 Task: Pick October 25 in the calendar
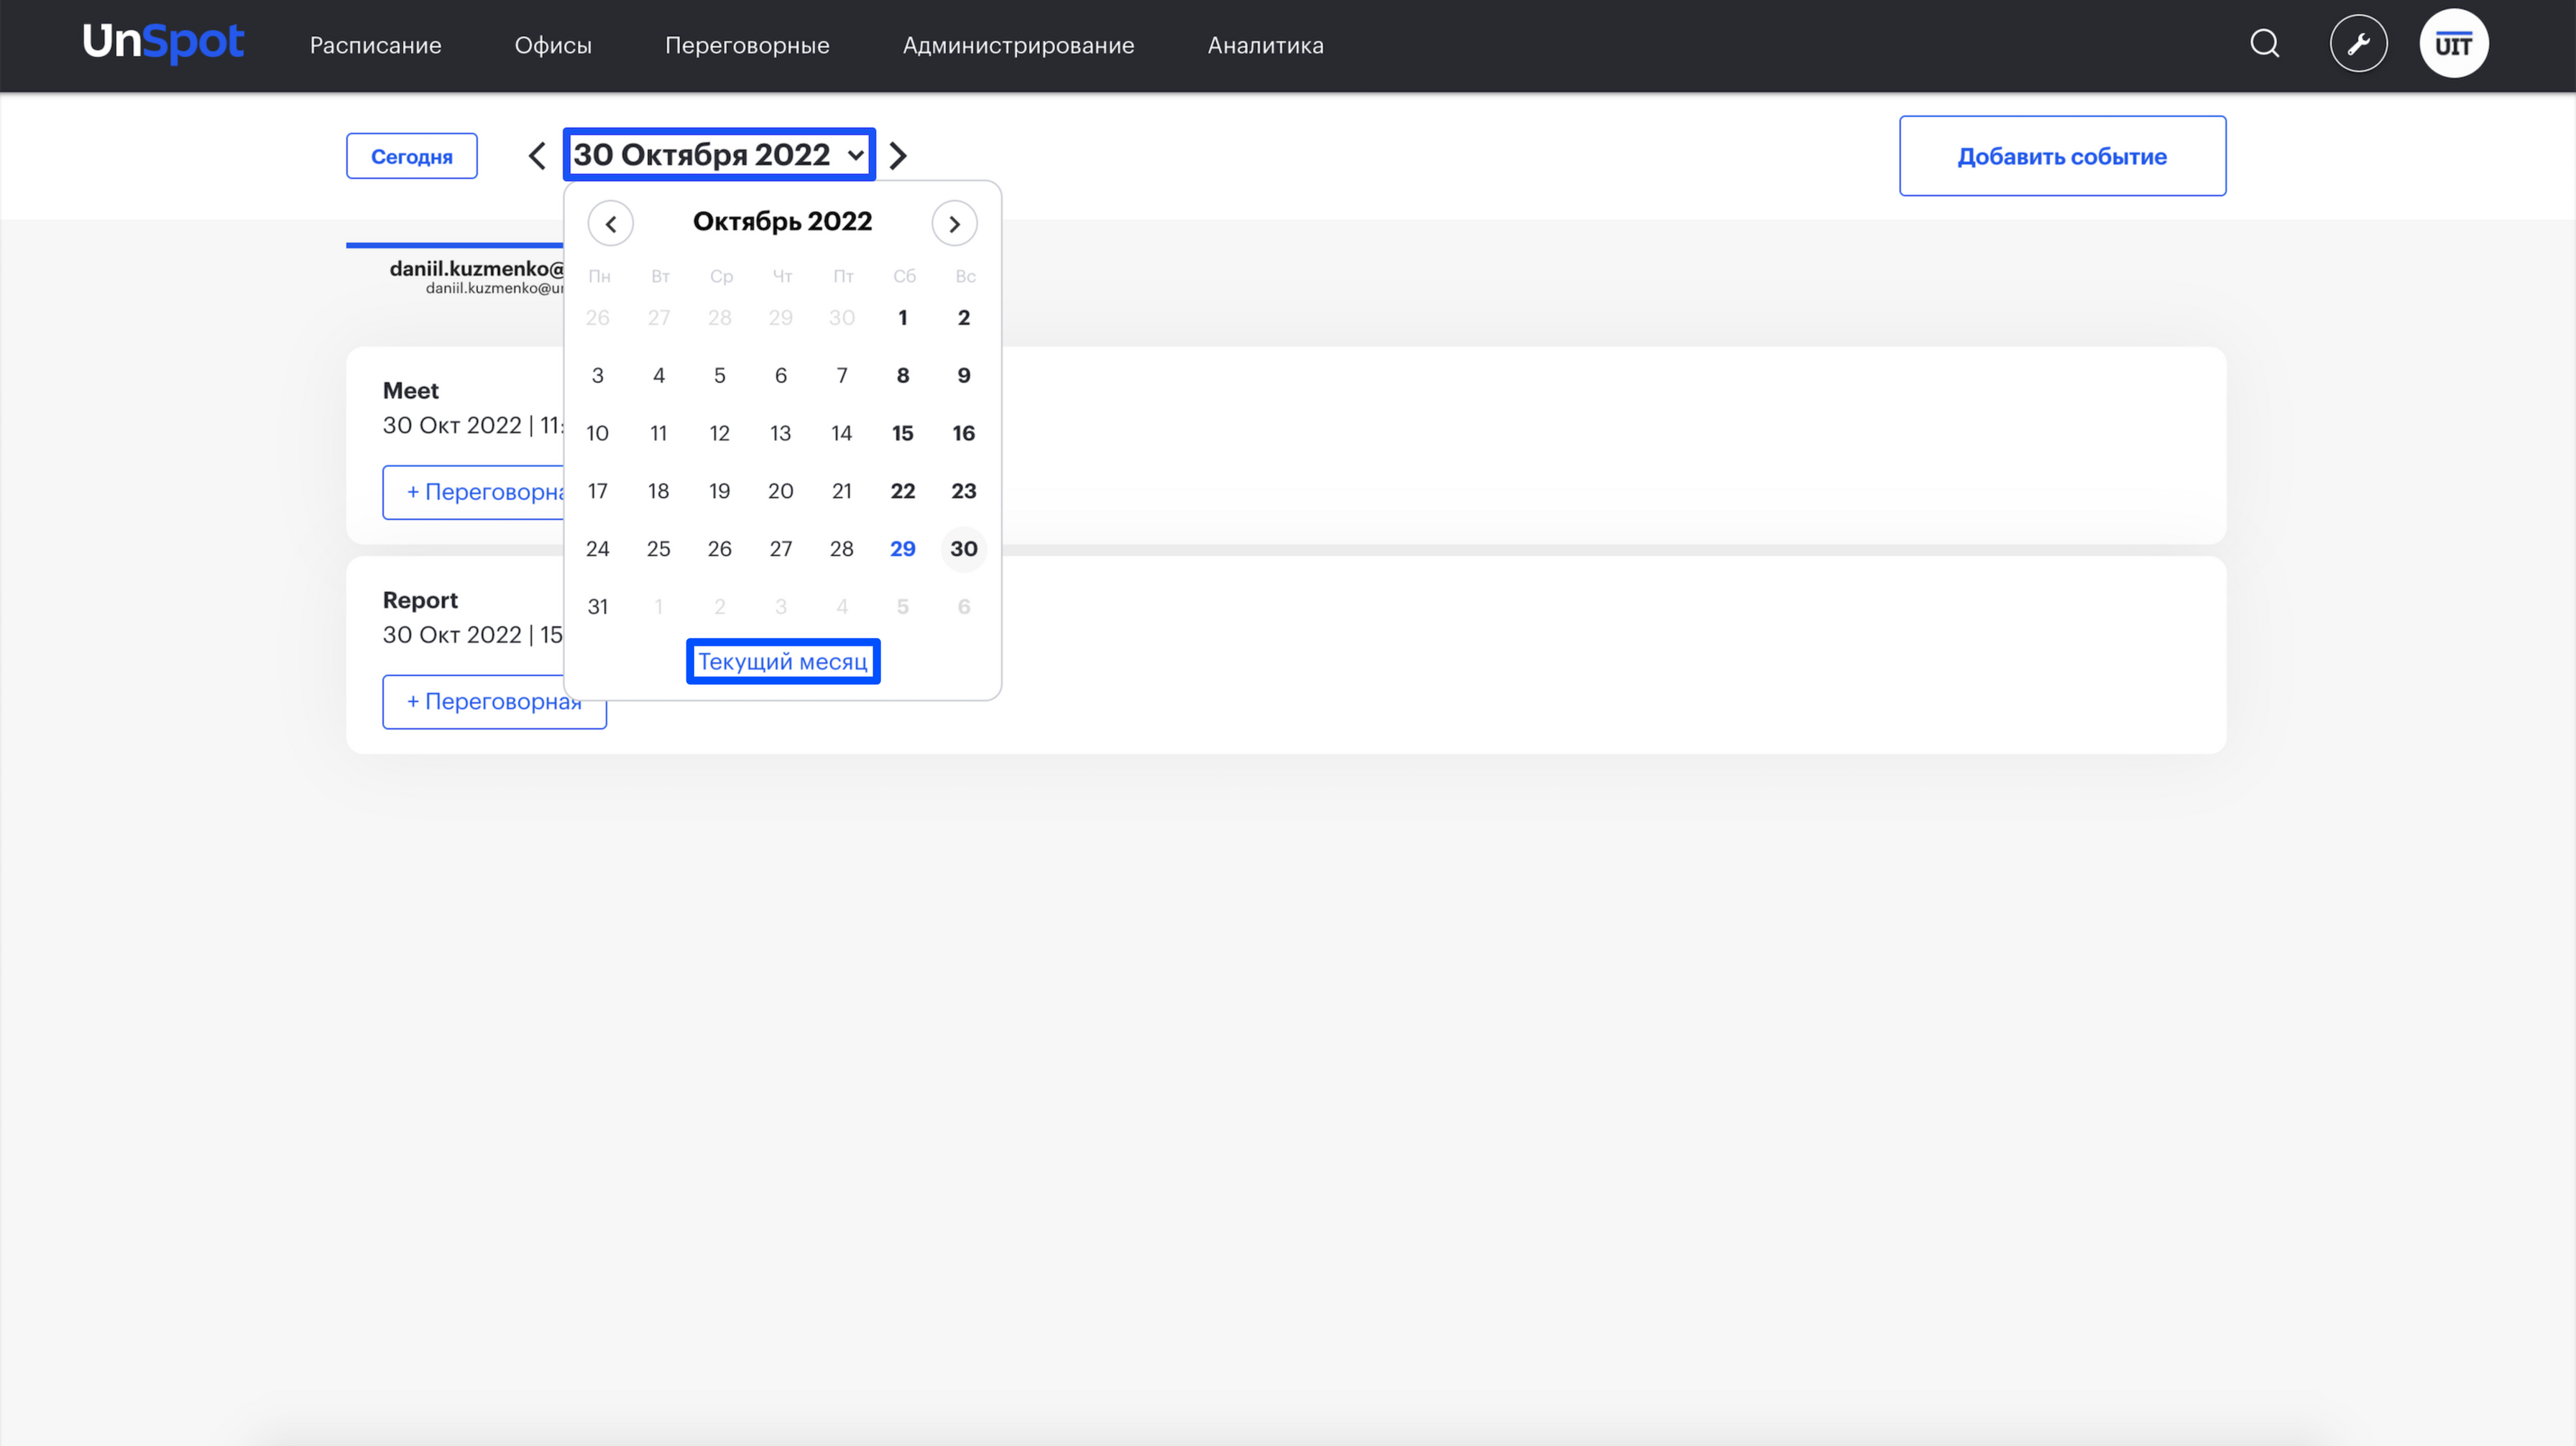659,550
